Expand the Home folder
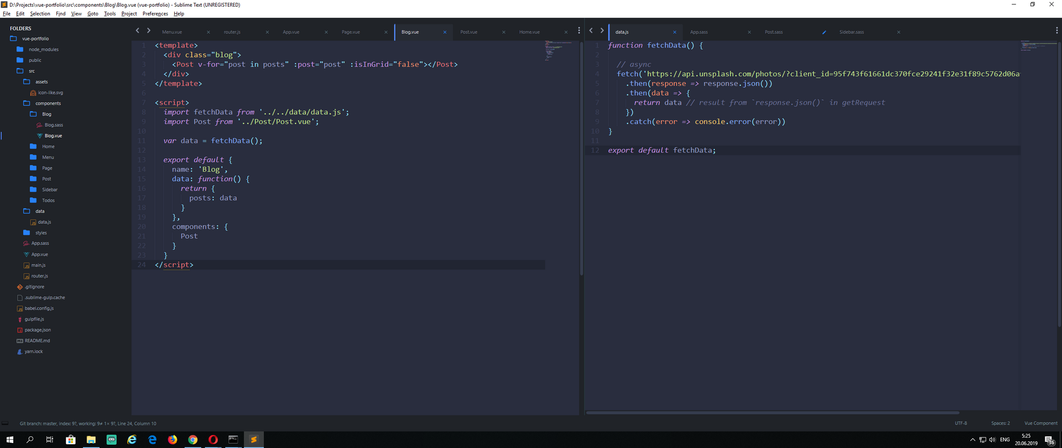1062x448 pixels. 33,147
